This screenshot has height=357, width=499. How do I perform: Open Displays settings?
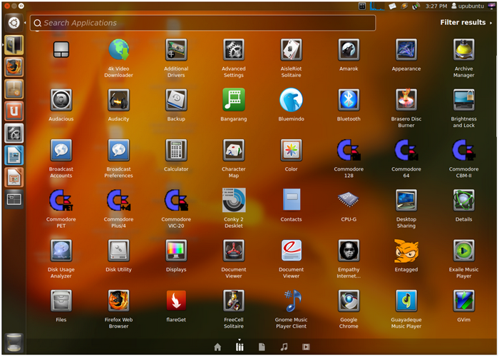(176, 251)
